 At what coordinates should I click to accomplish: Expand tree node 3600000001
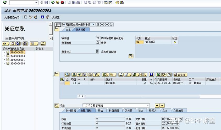(4, 60)
